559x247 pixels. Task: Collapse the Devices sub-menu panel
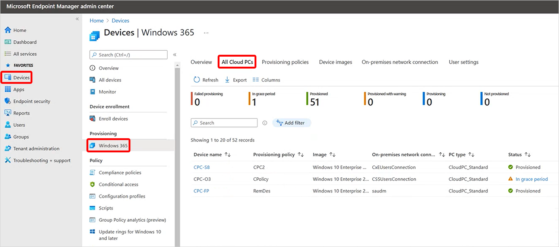174,55
